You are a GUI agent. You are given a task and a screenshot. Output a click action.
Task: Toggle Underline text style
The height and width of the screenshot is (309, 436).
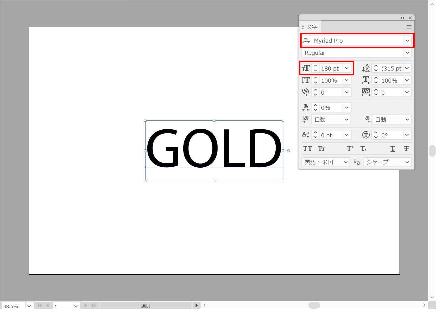[392, 149]
